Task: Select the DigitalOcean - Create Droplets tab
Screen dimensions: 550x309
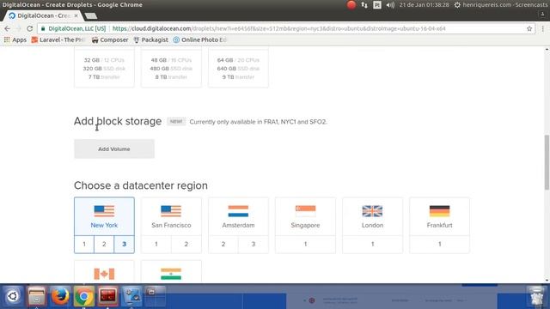Action: [x=43, y=15]
